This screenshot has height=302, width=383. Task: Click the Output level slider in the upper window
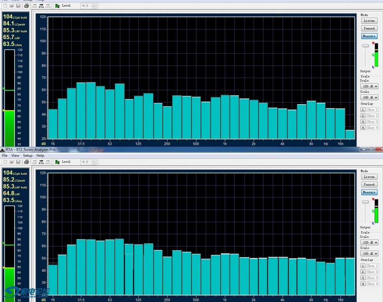click(x=365, y=46)
